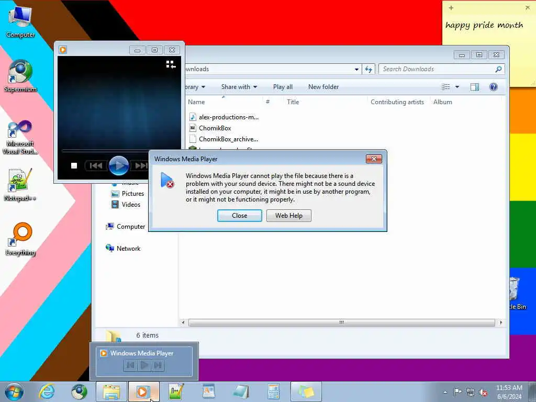Click the music note icon of the alex-productions file
The image size is (536, 402).
pyautogui.click(x=193, y=117)
